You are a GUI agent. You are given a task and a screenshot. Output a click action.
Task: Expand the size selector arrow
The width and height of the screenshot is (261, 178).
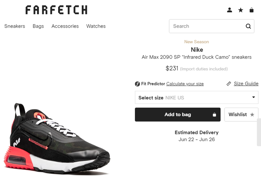pos(254,98)
